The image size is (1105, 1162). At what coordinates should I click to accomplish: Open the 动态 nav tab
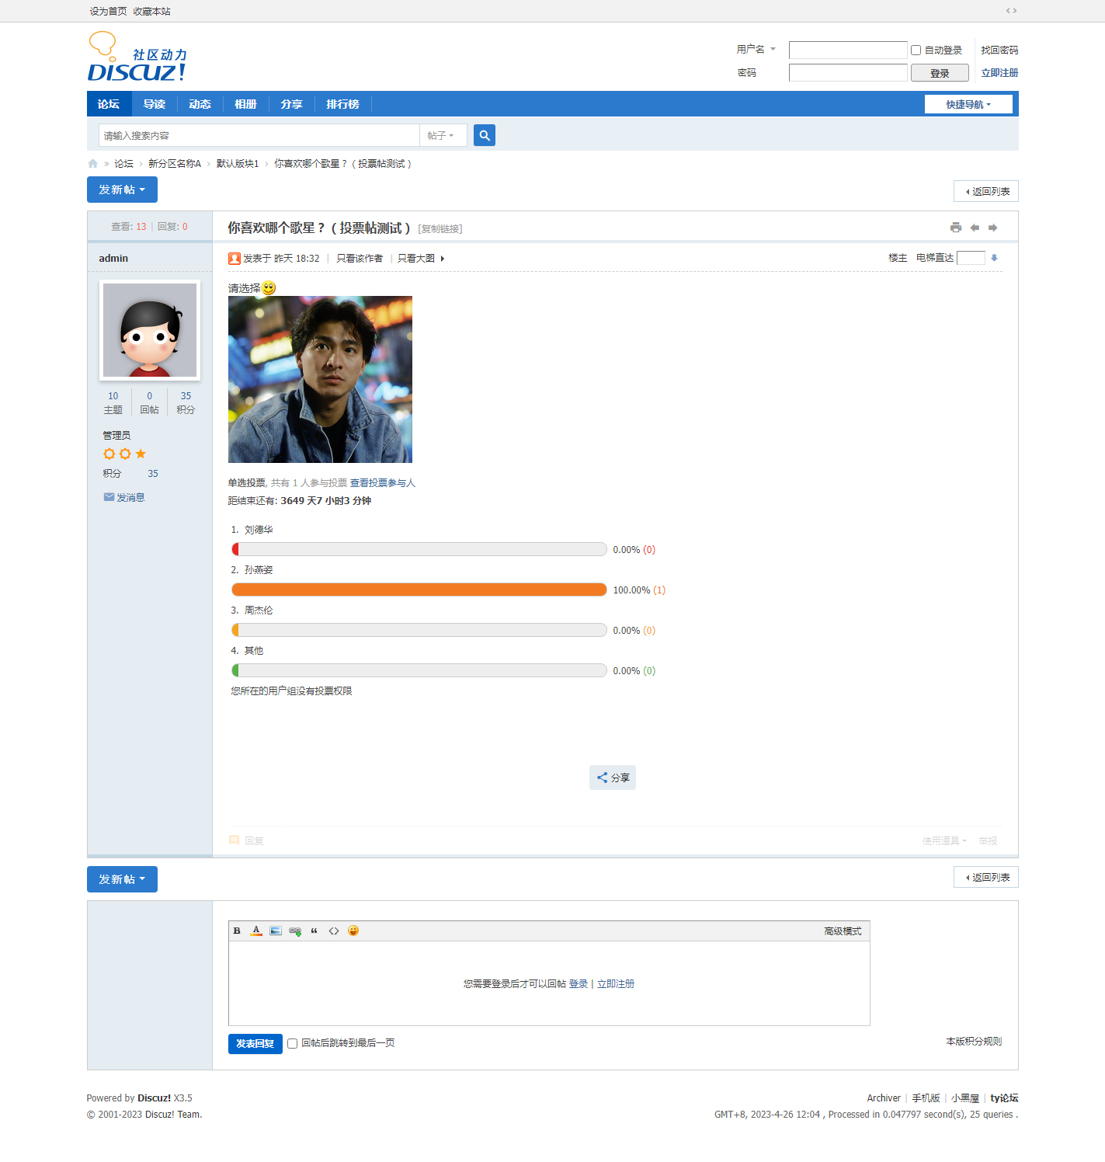200,104
